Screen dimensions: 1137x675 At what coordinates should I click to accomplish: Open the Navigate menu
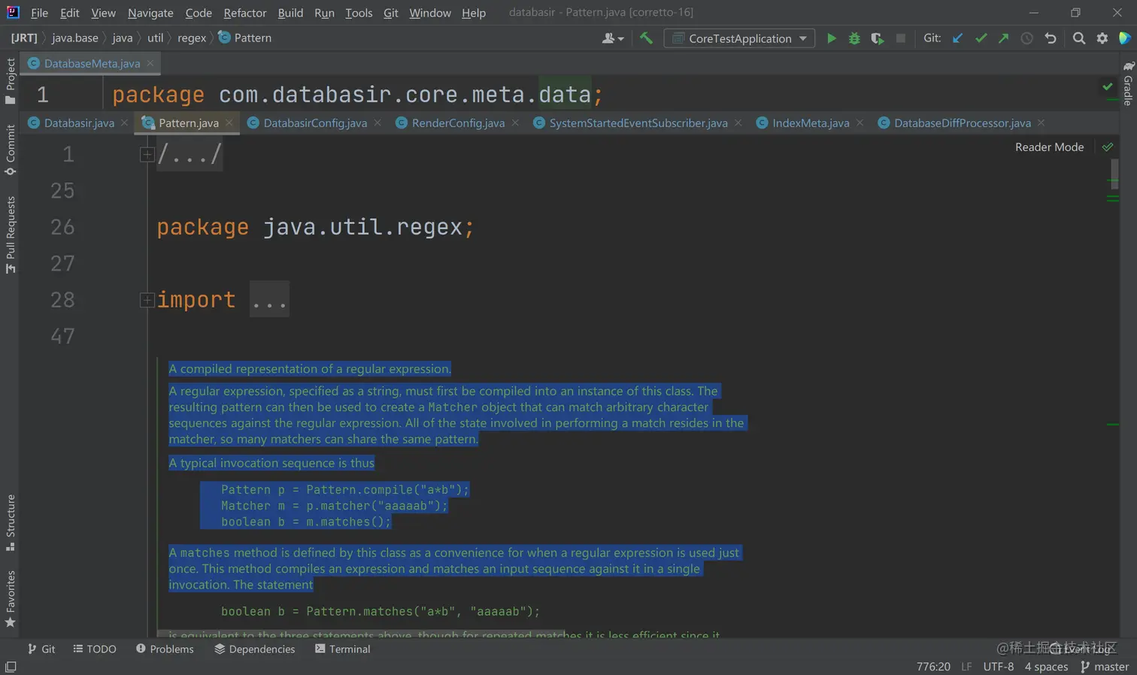(x=150, y=13)
